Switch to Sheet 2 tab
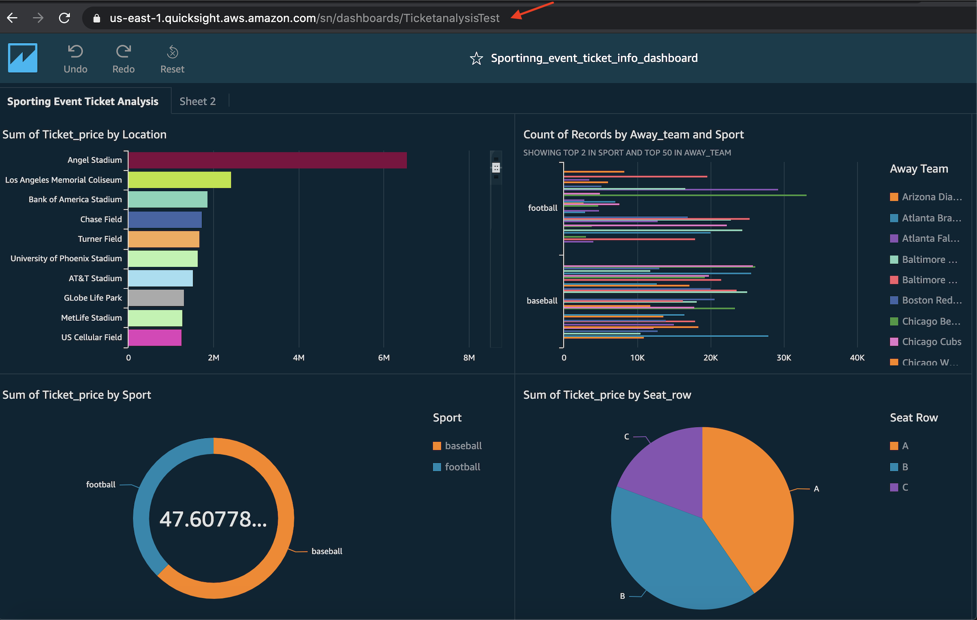Image resolution: width=977 pixels, height=620 pixels. [197, 101]
